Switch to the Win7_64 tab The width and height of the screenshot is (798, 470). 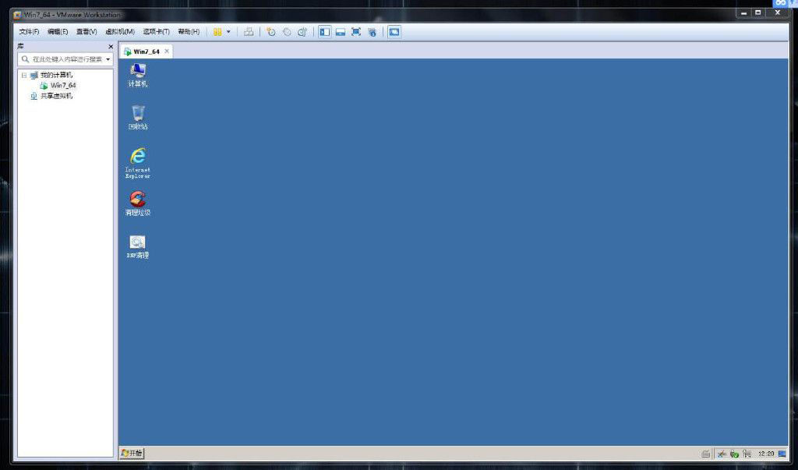(x=146, y=51)
